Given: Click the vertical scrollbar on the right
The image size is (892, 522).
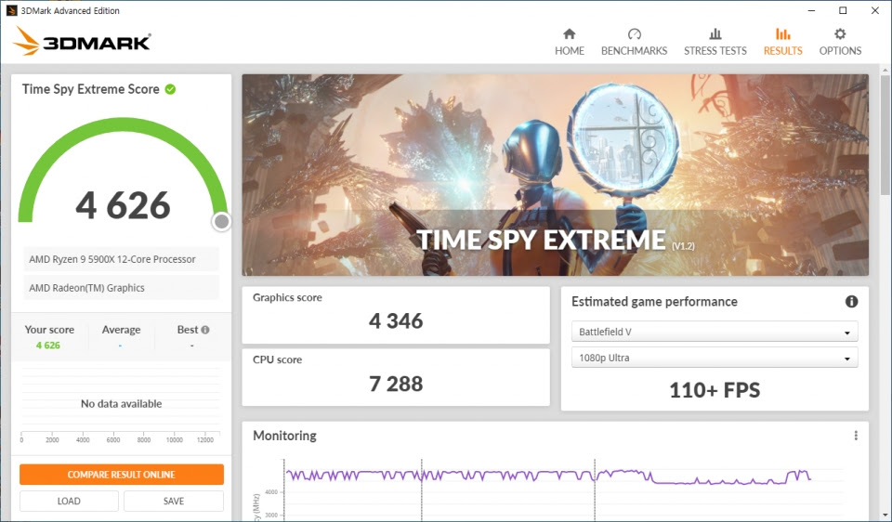Looking at the screenshot, I should point(885,137).
